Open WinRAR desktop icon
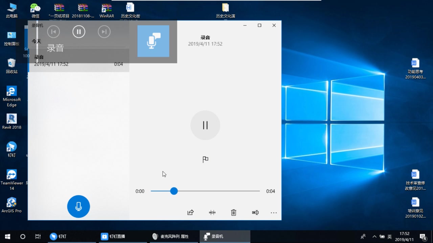 (x=107, y=10)
